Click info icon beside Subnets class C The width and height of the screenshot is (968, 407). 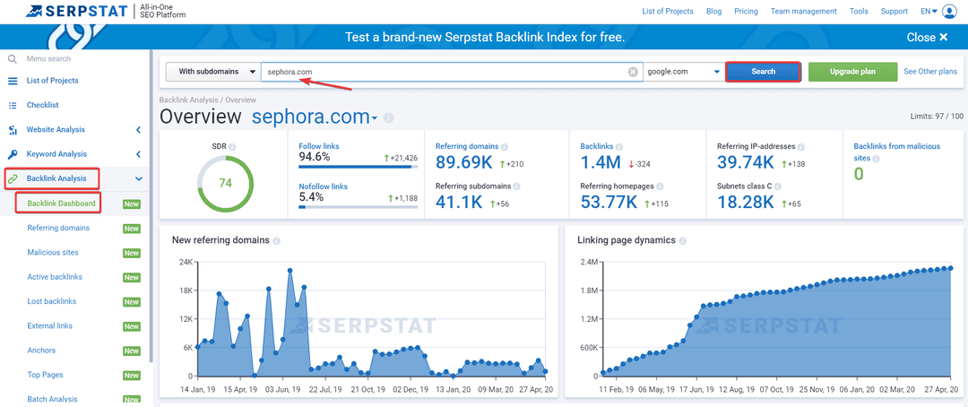(x=778, y=186)
